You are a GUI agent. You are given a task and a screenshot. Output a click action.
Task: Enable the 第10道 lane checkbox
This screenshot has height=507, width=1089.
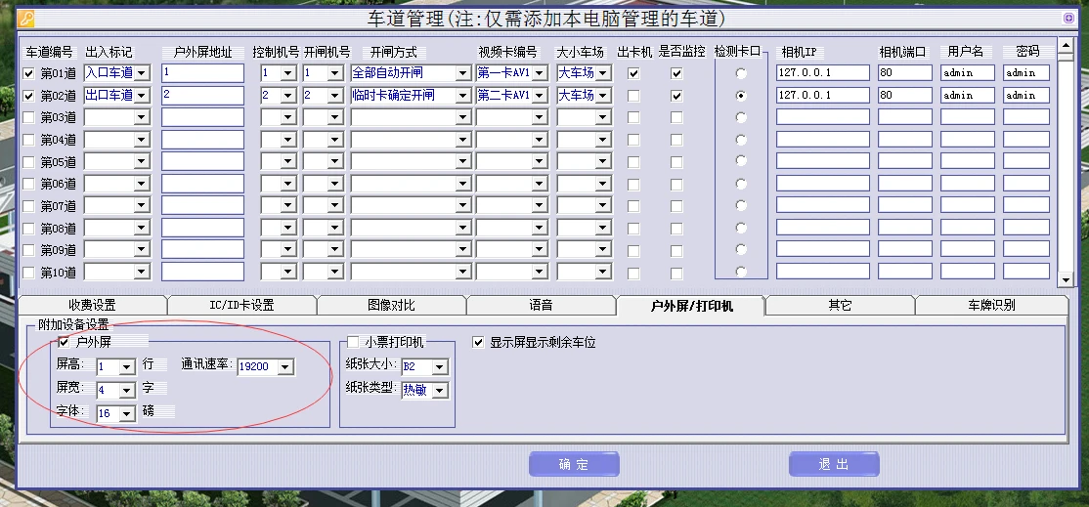(28, 272)
